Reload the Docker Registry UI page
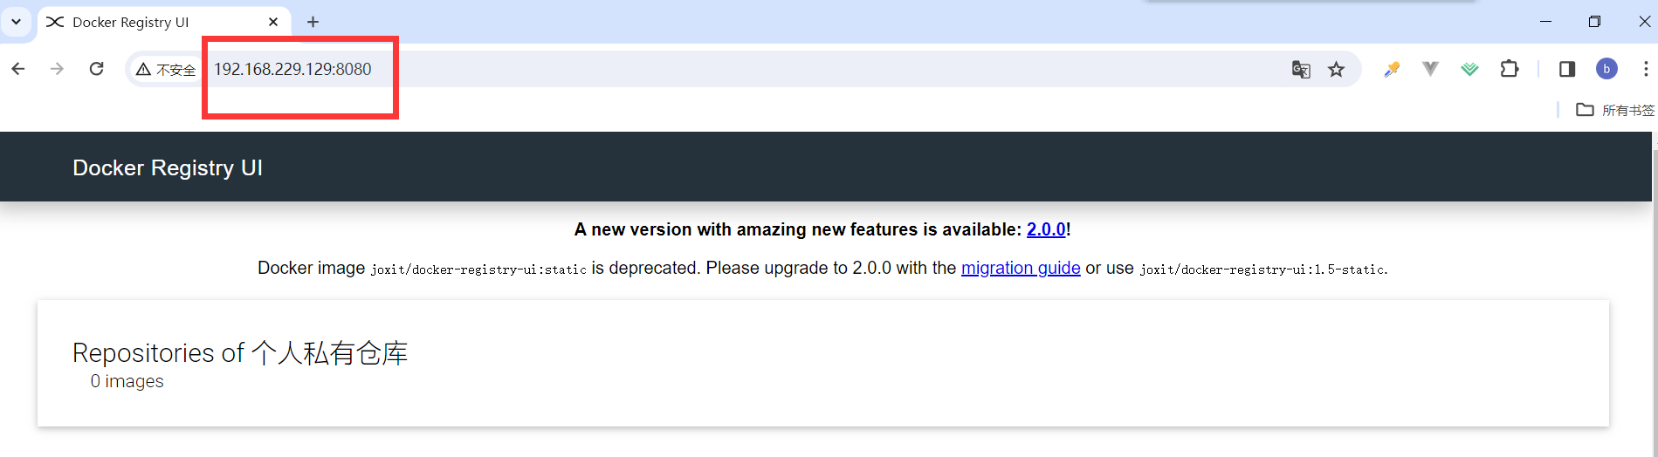 97,69
